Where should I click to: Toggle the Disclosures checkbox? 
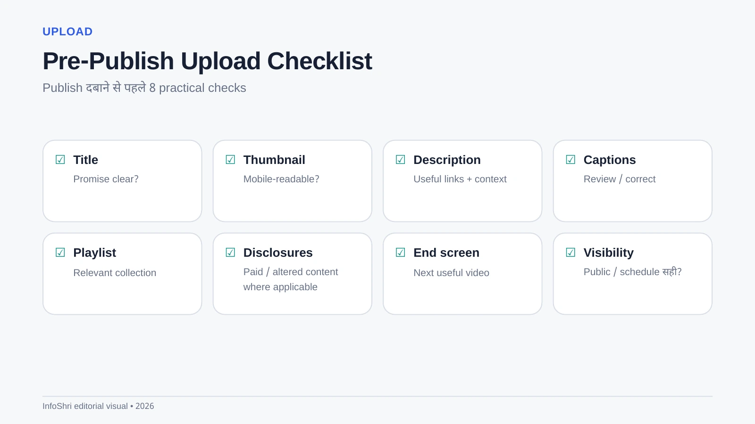point(230,253)
